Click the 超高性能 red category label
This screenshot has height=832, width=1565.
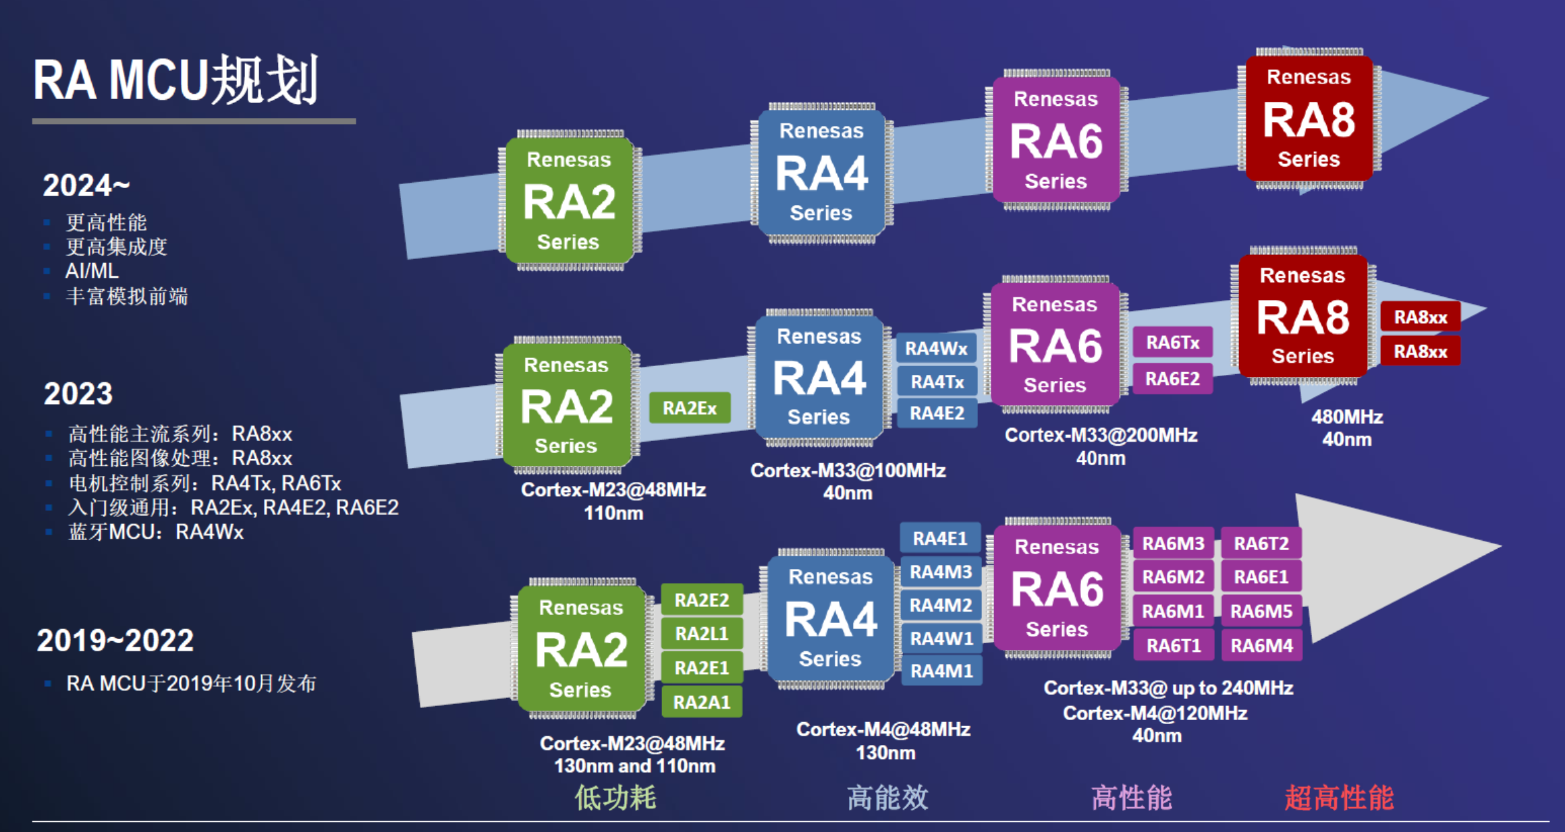pyautogui.click(x=1338, y=798)
